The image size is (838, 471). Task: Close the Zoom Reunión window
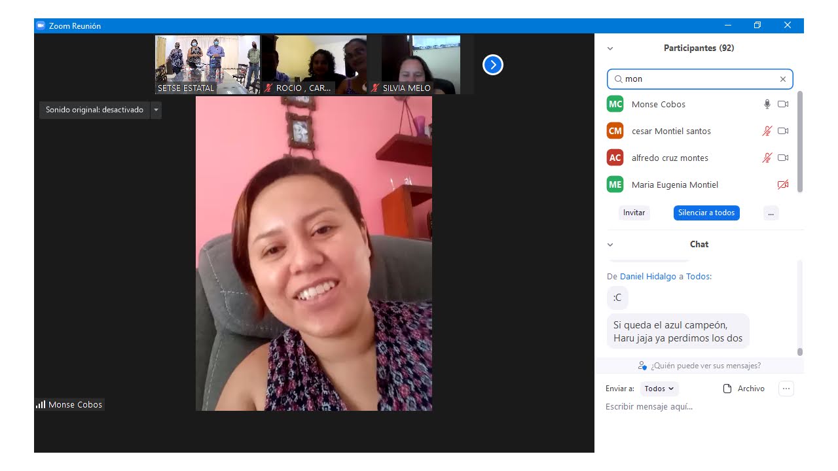coord(788,26)
